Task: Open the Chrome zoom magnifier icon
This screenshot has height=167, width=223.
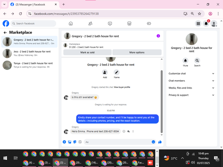Action: point(192,14)
